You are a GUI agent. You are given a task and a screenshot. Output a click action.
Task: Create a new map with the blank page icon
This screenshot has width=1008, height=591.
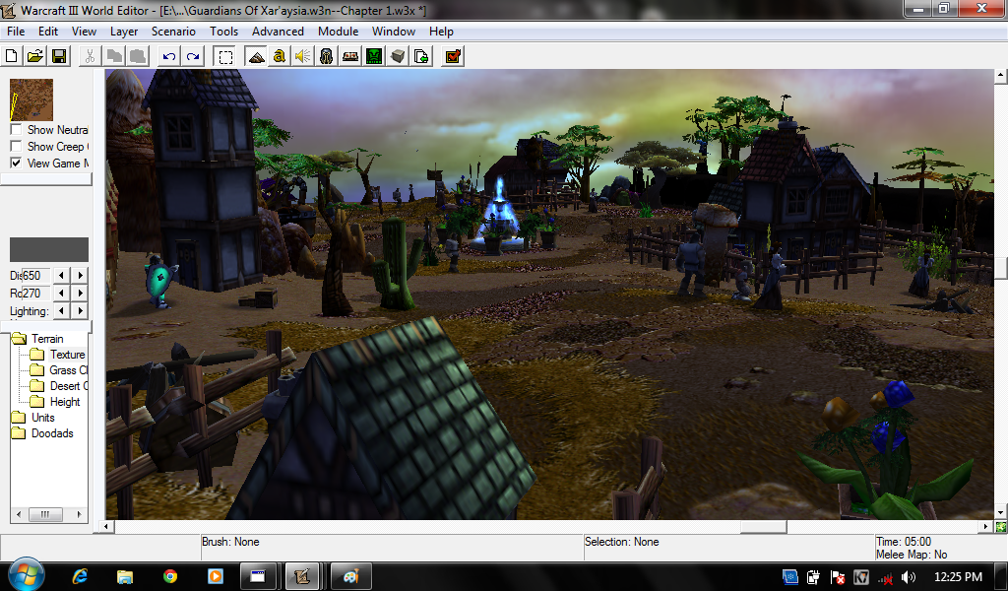point(12,56)
